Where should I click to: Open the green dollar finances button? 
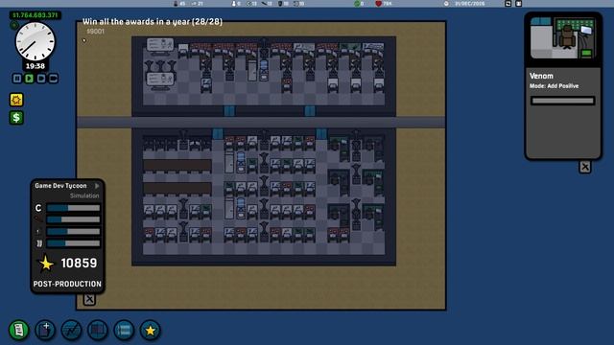(x=16, y=118)
